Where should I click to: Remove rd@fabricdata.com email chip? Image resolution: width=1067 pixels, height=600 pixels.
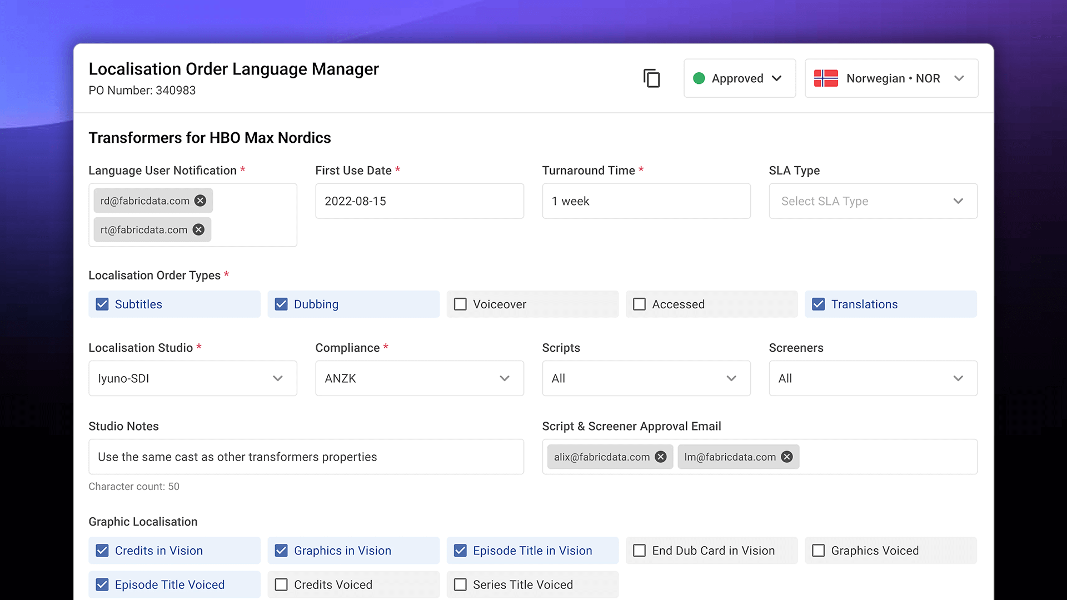(x=201, y=201)
